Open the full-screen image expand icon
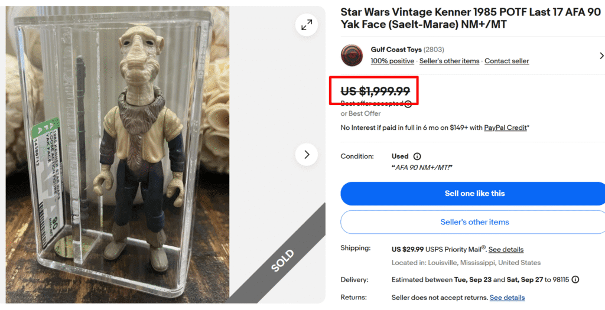605x310 pixels. [307, 25]
